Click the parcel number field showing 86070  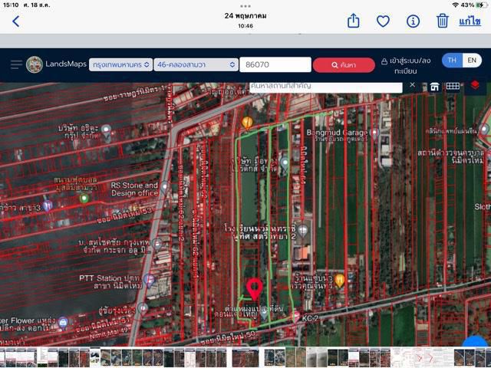pos(275,64)
